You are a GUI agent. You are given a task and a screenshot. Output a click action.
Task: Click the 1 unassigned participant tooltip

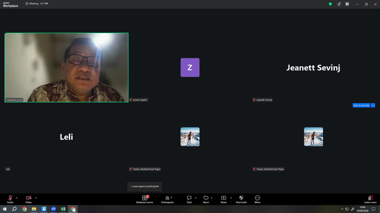pos(145,186)
